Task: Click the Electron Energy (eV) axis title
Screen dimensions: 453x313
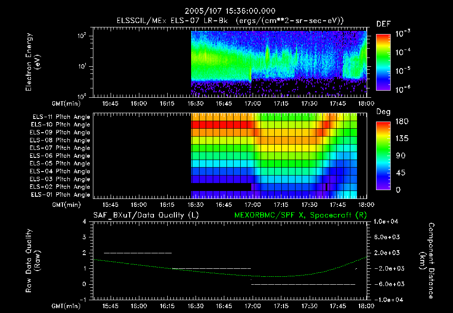Action: [33, 62]
